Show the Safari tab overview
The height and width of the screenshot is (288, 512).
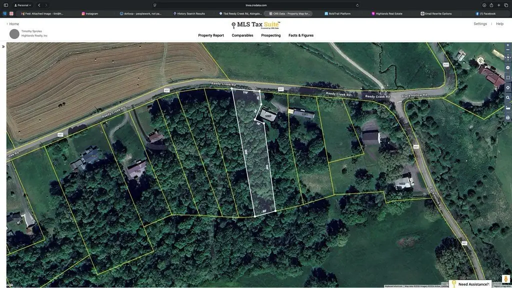(506, 5)
